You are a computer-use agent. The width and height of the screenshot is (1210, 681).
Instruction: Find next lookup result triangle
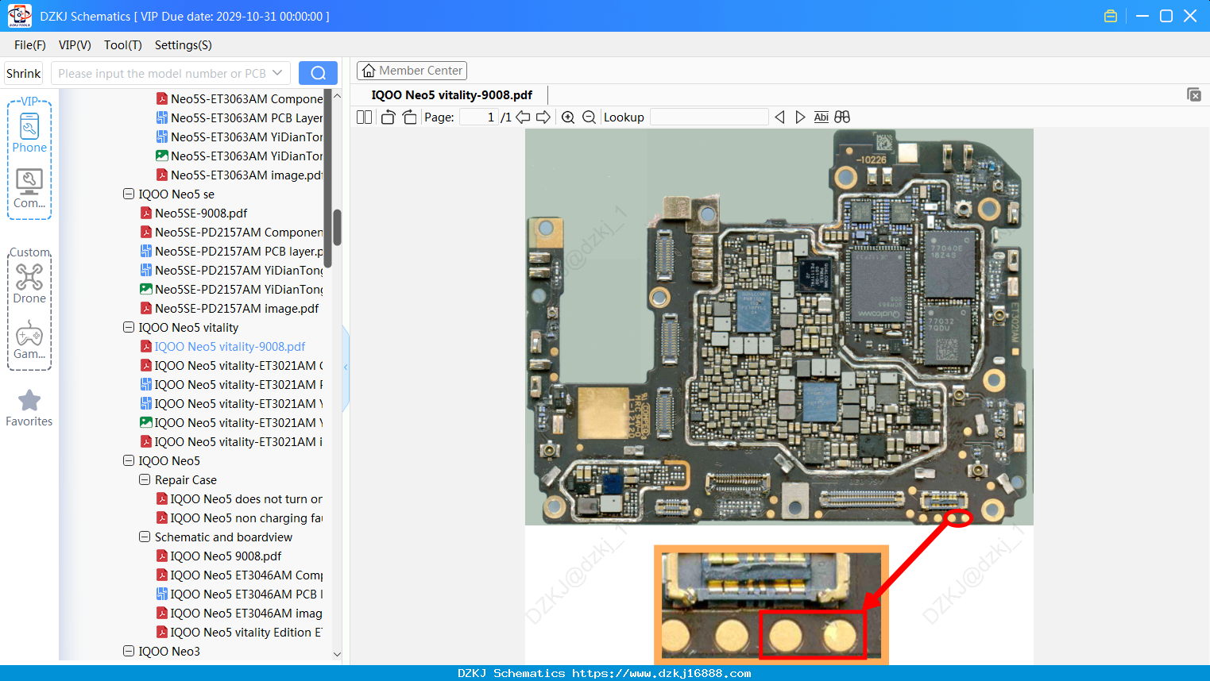click(800, 117)
